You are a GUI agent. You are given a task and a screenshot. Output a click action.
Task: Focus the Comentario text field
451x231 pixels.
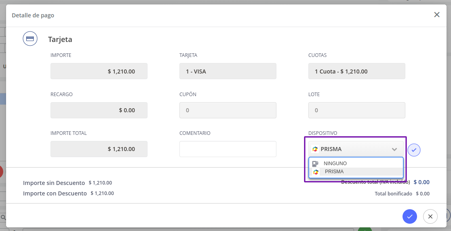pos(228,149)
